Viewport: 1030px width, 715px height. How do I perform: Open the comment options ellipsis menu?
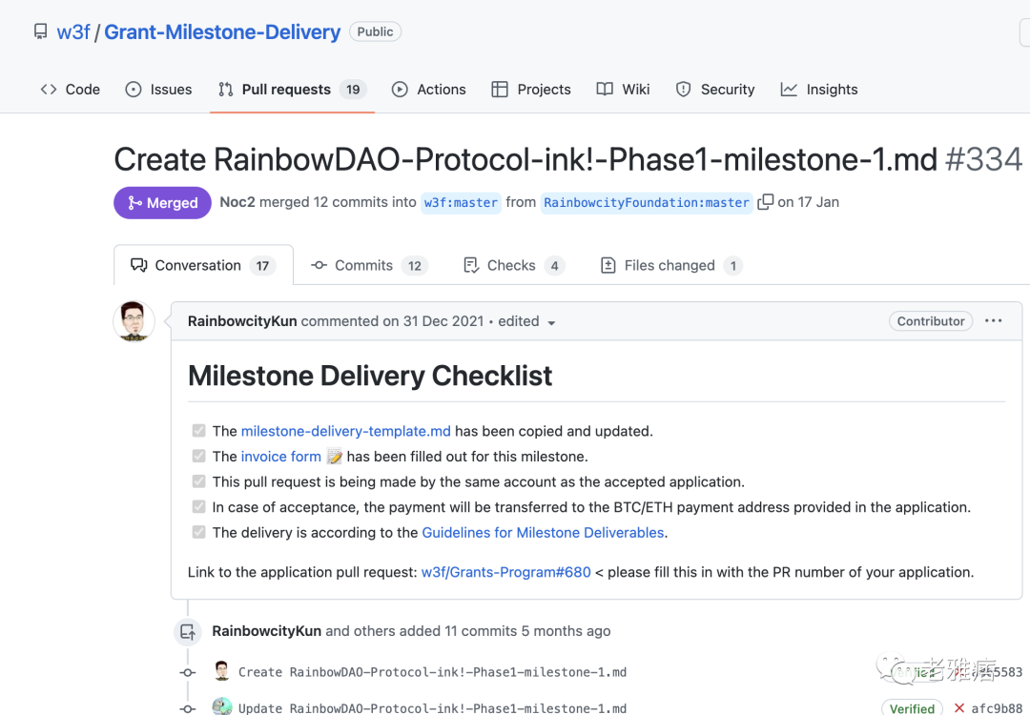pyautogui.click(x=993, y=320)
